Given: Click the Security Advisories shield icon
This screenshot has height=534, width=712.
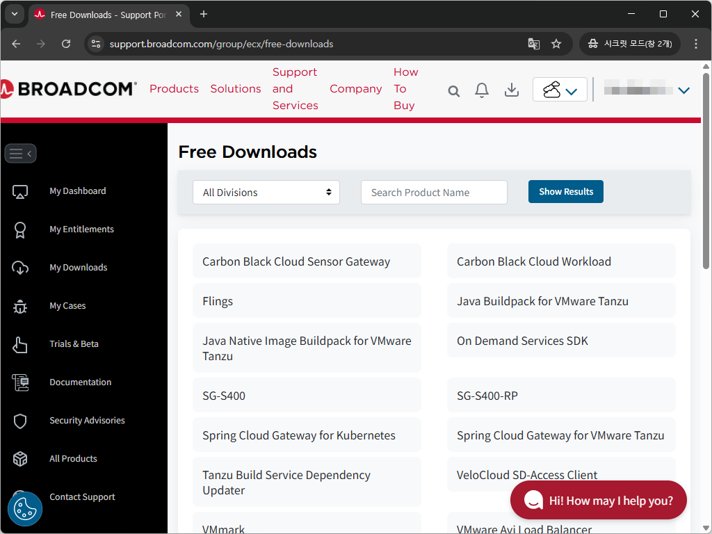Looking at the screenshot, I should [x=20, y=421].
